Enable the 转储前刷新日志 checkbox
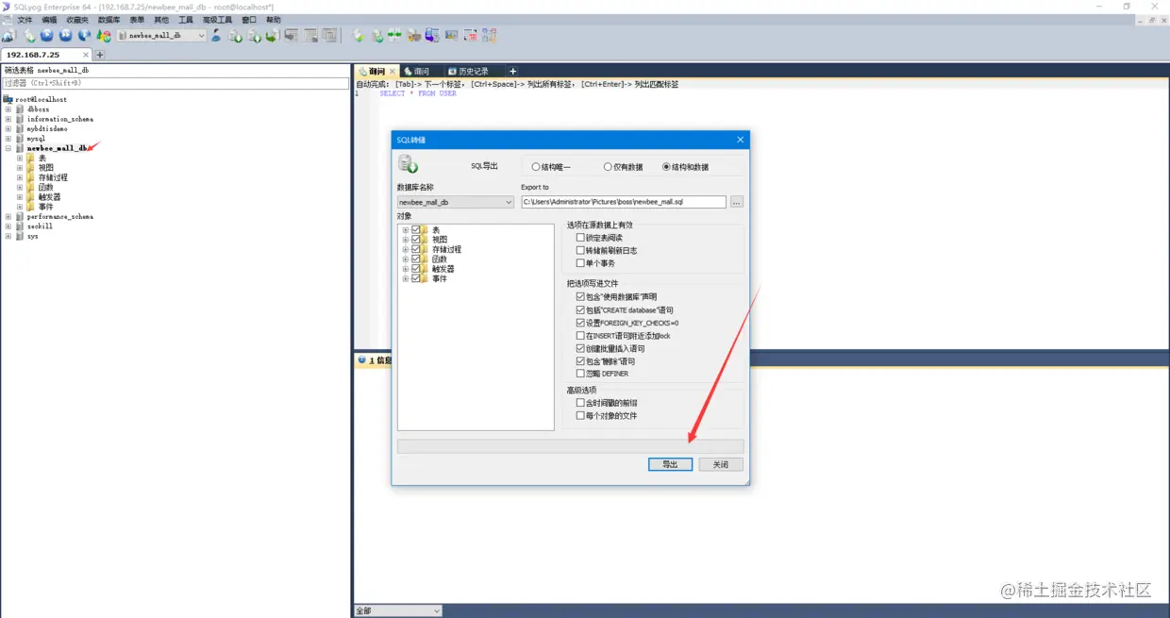 (x=580, y=251)
